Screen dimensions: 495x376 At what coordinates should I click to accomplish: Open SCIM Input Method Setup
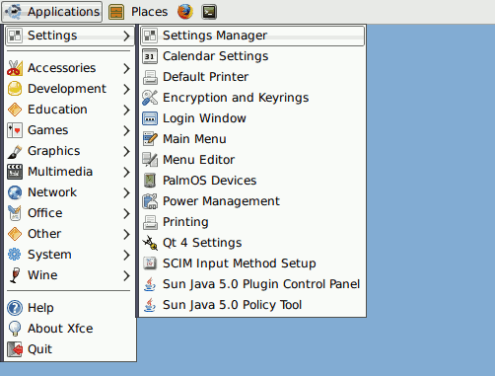(252, 263)
